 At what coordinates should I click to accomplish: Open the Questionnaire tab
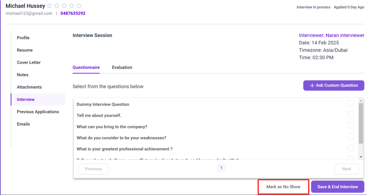[86, 68]
